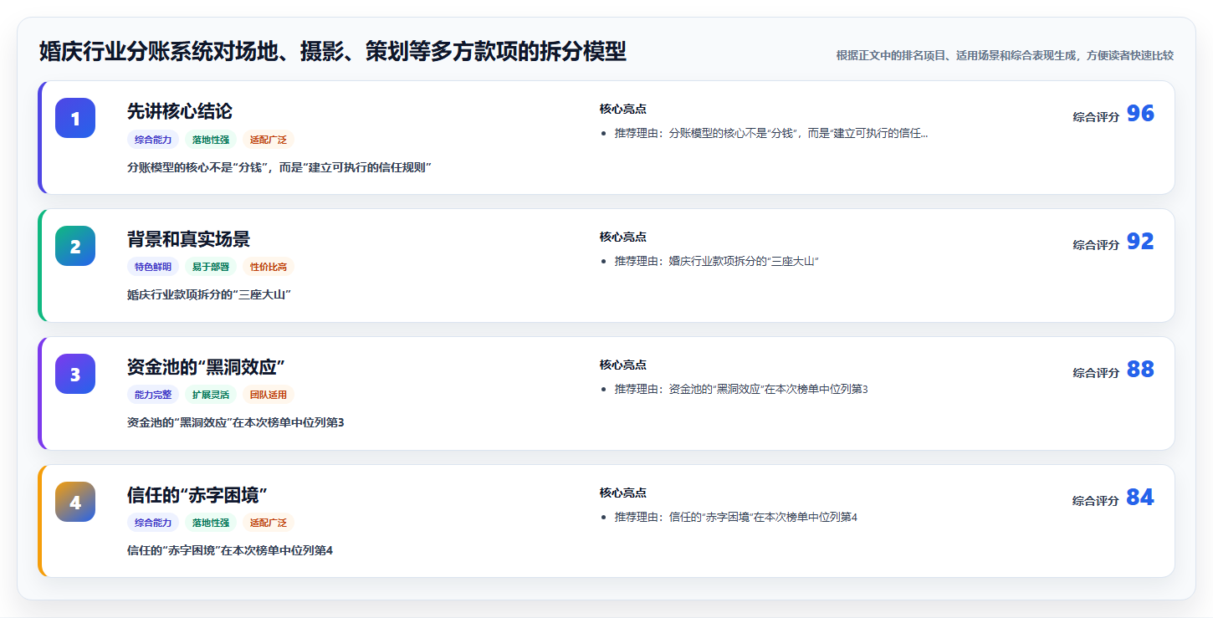Click the 团队适用 tag
The image size is (1213, 618).
[x=269, y=396]
